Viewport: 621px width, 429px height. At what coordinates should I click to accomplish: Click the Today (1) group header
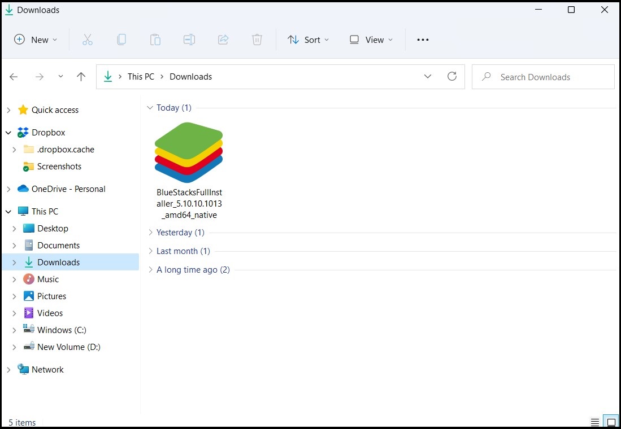pyautogui.click(x=174, y=108)
